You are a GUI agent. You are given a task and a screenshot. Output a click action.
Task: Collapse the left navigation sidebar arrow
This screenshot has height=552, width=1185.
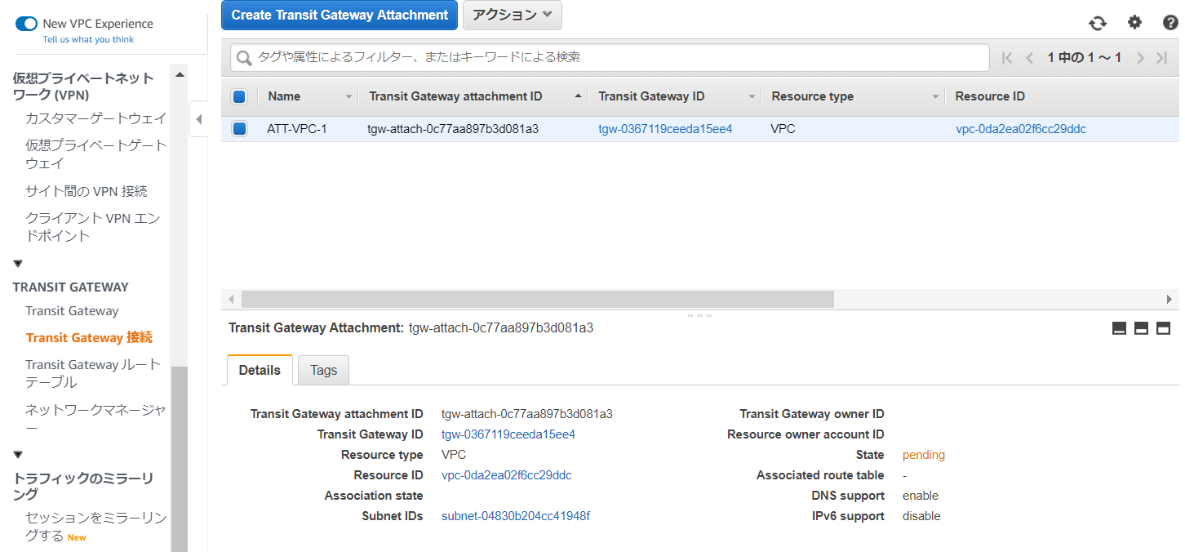coord(198,120)
